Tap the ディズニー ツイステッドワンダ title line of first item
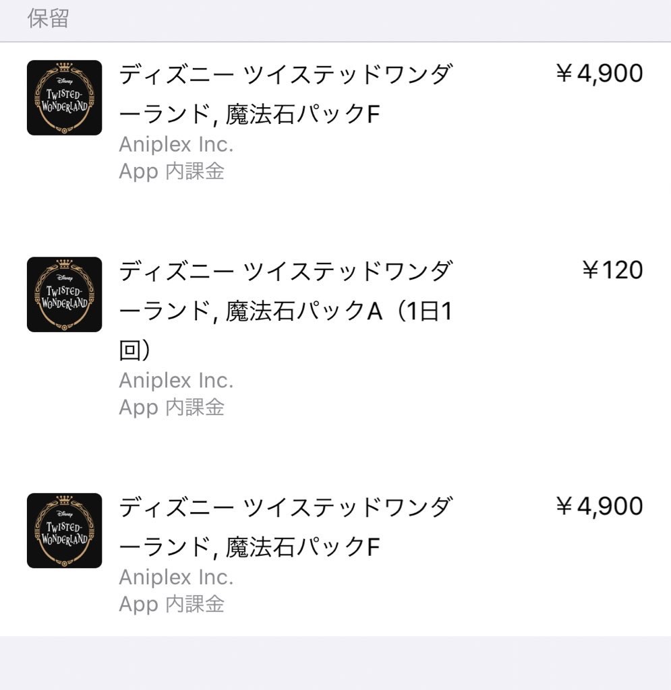The image size is (671, 690). tap(285, 75)
